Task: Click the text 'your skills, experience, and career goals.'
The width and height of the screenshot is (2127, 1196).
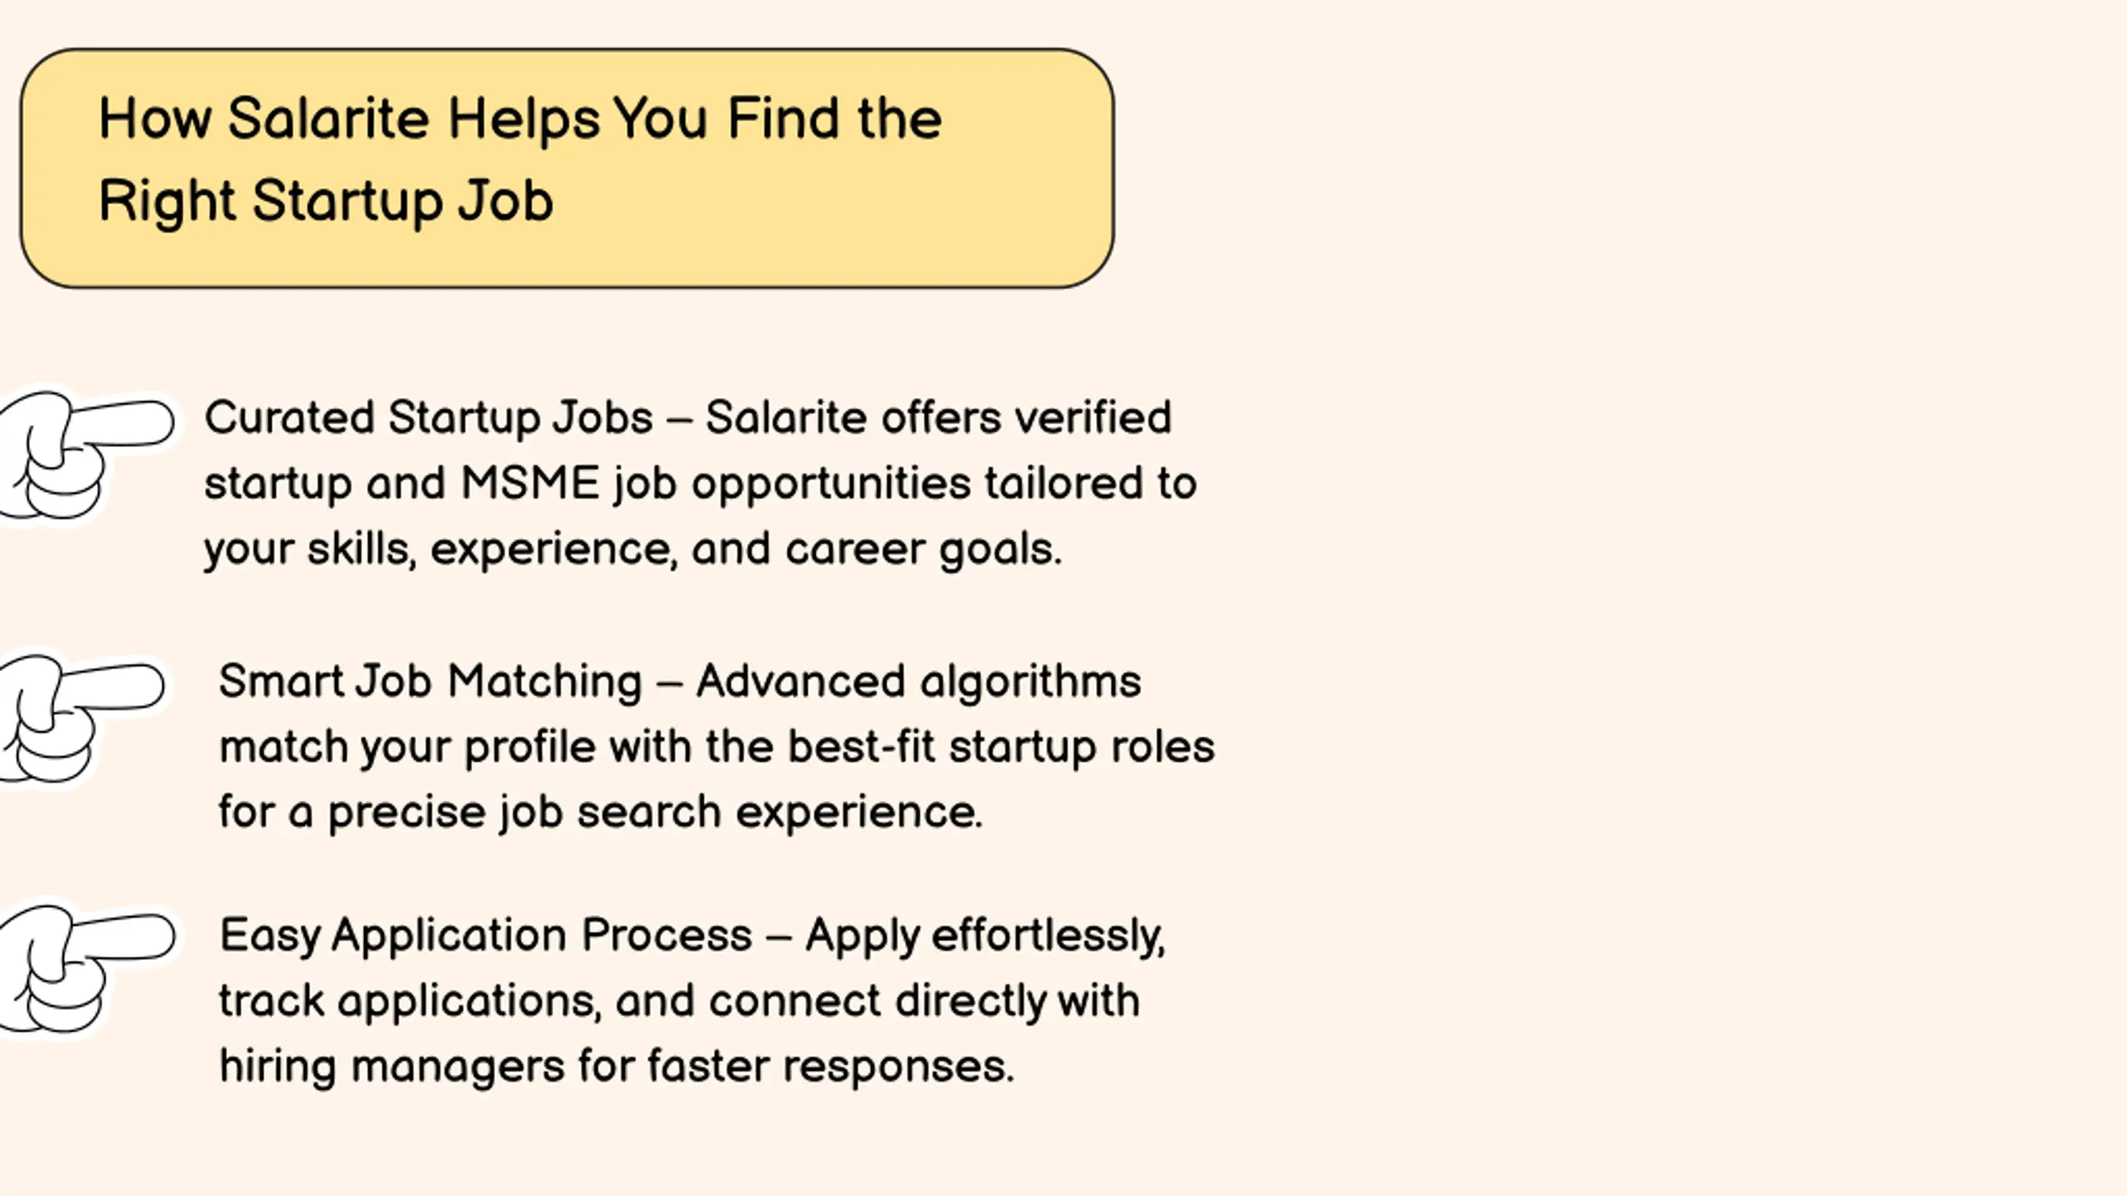Action: (x=633, y=550)
